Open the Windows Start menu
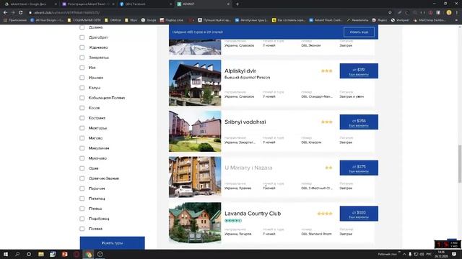 coord(5,254)
